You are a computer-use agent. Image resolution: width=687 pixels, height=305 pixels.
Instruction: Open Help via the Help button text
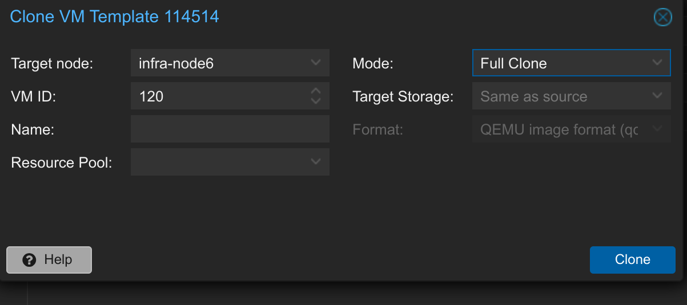click(x=58, y=260)
